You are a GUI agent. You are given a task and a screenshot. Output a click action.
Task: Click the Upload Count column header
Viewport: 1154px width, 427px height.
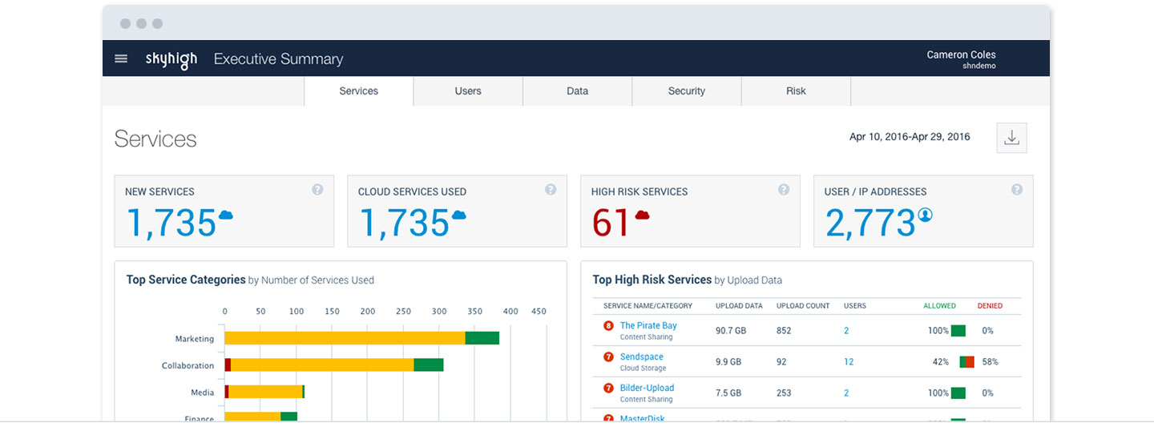[803, 306]
